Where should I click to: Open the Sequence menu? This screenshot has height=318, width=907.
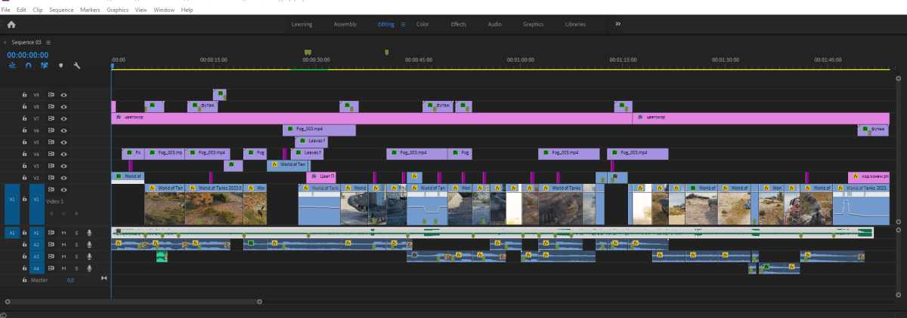(x=61, y=10)
